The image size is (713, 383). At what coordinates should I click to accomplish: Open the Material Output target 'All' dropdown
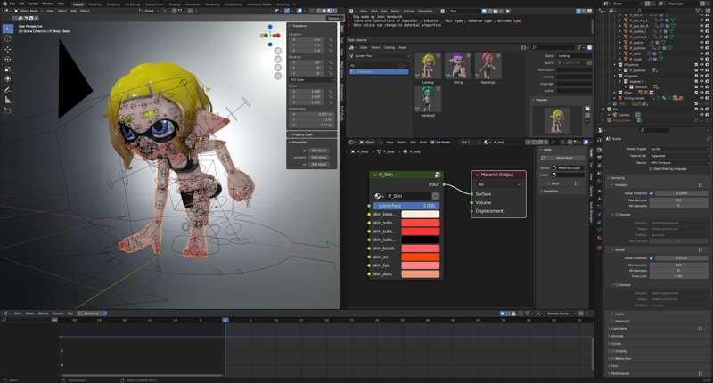point(499,184)
